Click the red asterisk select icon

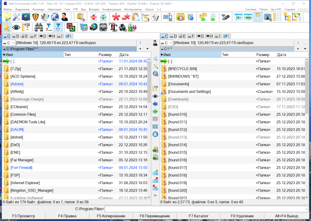116,17
